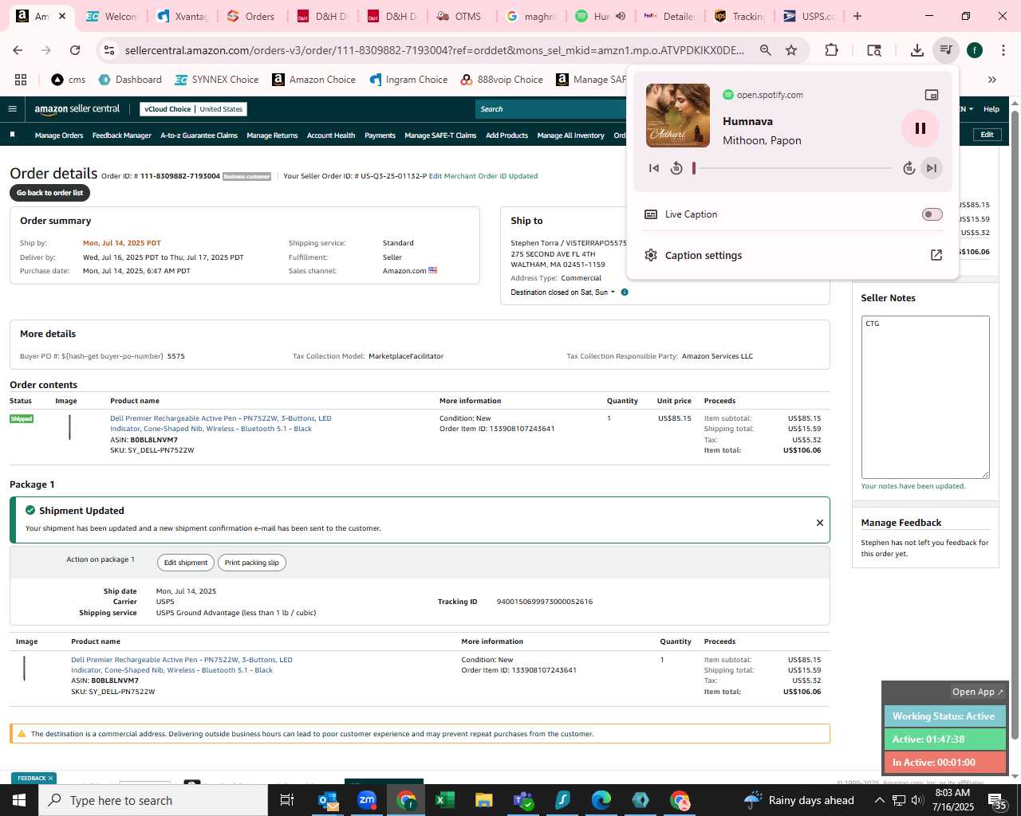Viewport: 1021px width, 816px height.
Task: Rewind 10 seconds in media popup
Action: click(676, 168)
